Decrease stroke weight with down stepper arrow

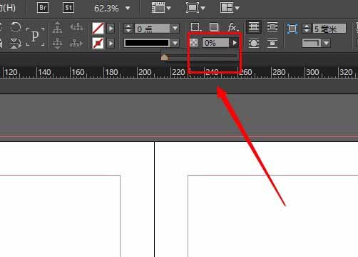128,31
